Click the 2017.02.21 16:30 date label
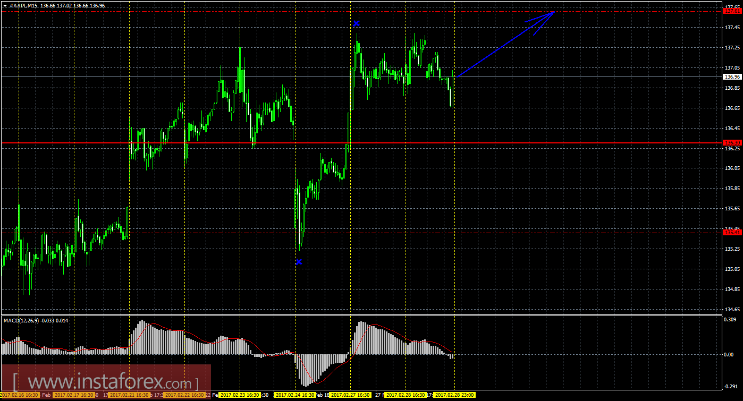Viewport: 743px width, 401px height. pos(129,395)
